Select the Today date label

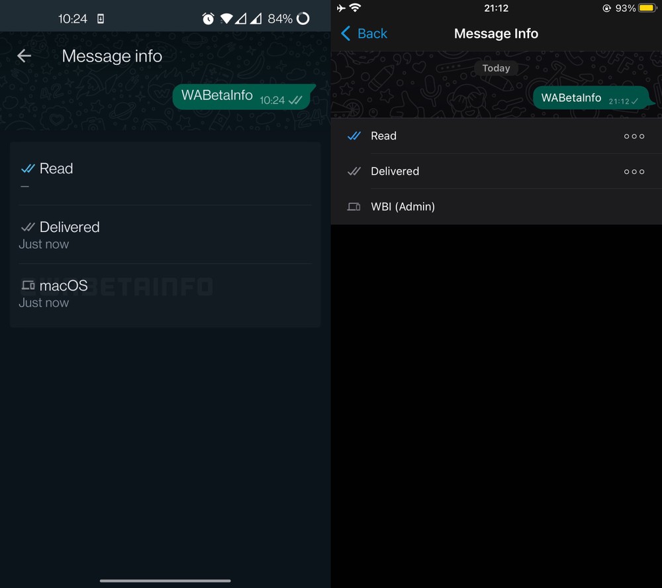(496, 68)
